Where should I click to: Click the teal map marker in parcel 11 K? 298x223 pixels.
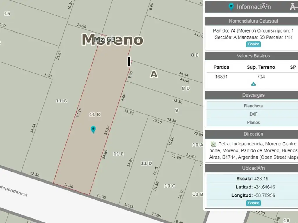[93, 129]
